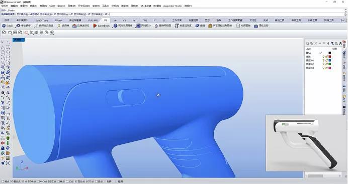
Task: Click the move layer up arrow icon
Action: [320, 44]
